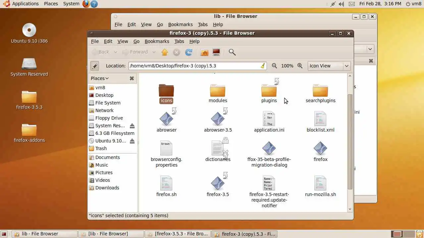424x238 pixels.
Task: Click the Back navigation button
Action: click(101, 52)
